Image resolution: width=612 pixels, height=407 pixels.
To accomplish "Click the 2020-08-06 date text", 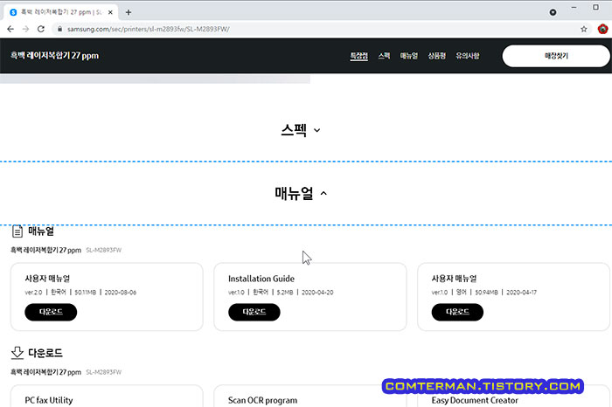I will coord(121,293).
